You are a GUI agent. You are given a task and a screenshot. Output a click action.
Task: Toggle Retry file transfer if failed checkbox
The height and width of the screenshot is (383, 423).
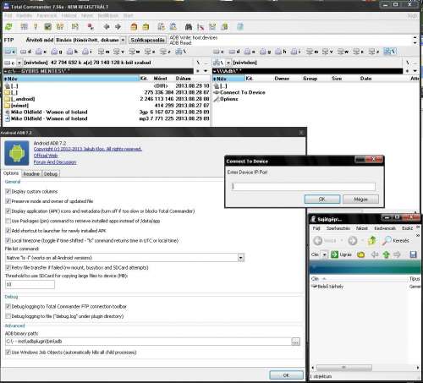[8, 267]
